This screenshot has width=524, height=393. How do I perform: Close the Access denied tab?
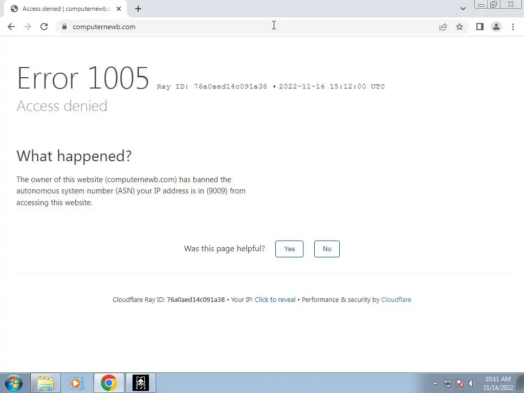click(x=119, y=9)
